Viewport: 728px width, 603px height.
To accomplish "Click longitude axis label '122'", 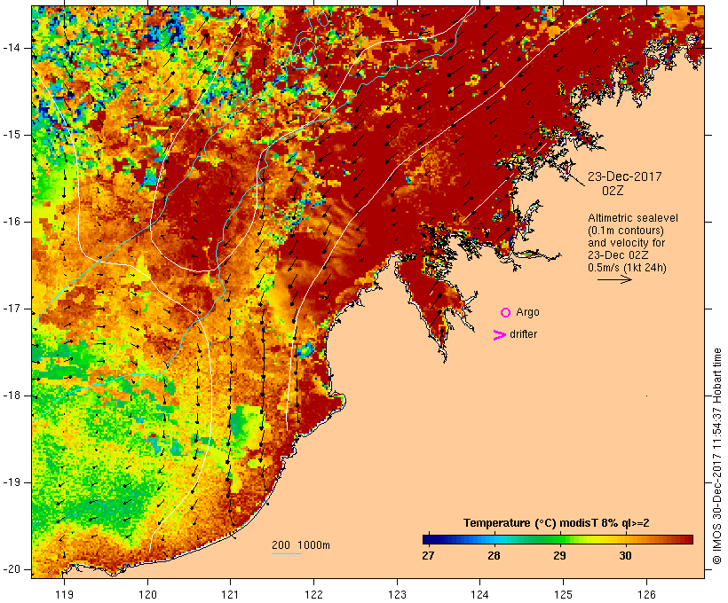I will [314, 594].
